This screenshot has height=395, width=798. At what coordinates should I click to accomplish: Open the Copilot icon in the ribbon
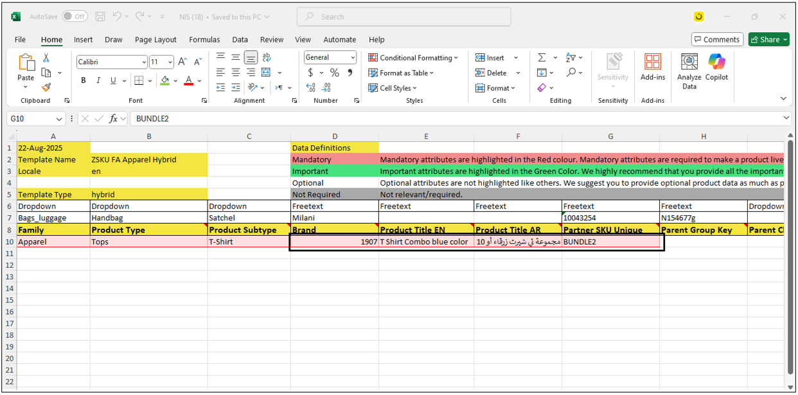tap(716, 67)
